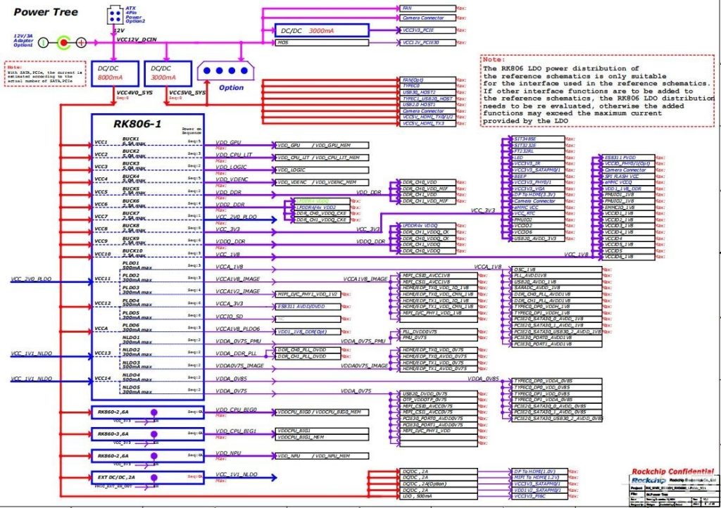Click the SARADC_AVDD_1V8 load box

click(557, 288)
